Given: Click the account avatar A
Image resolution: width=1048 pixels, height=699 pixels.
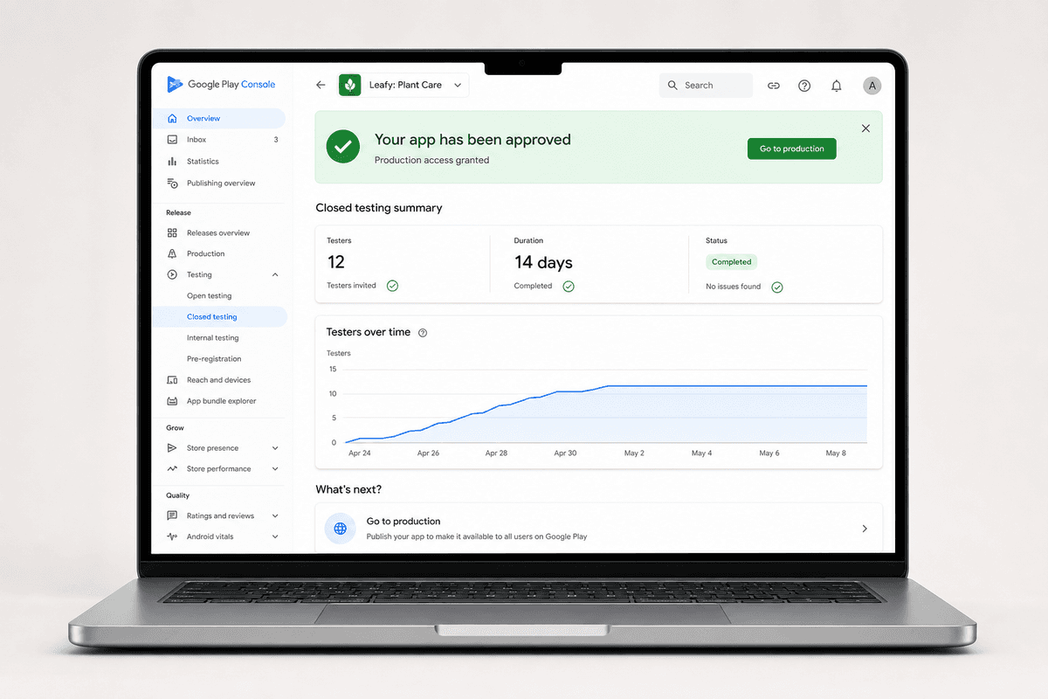Looking at the screenshot, I should (872, 86).
